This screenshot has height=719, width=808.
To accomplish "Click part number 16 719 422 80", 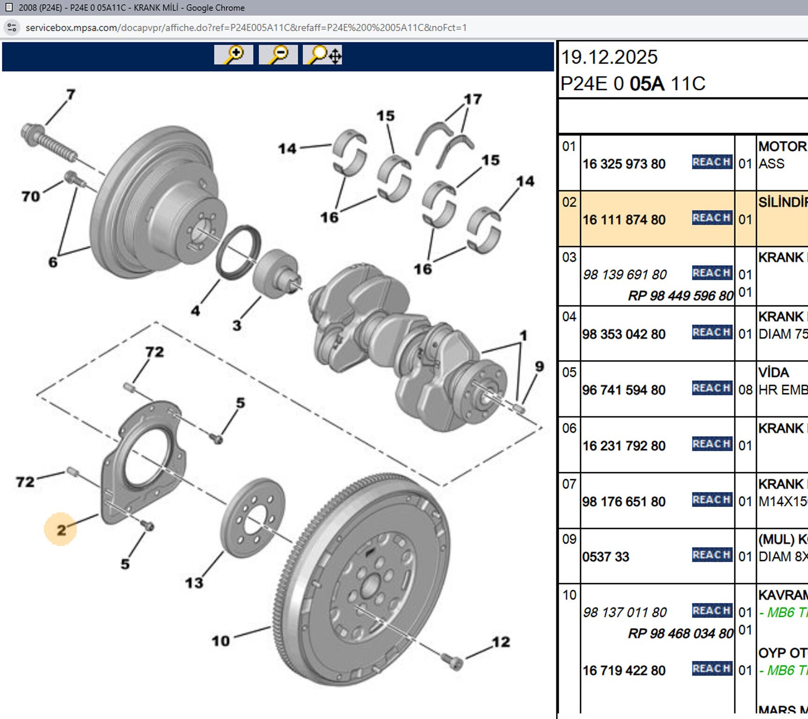I will point(624,670).
